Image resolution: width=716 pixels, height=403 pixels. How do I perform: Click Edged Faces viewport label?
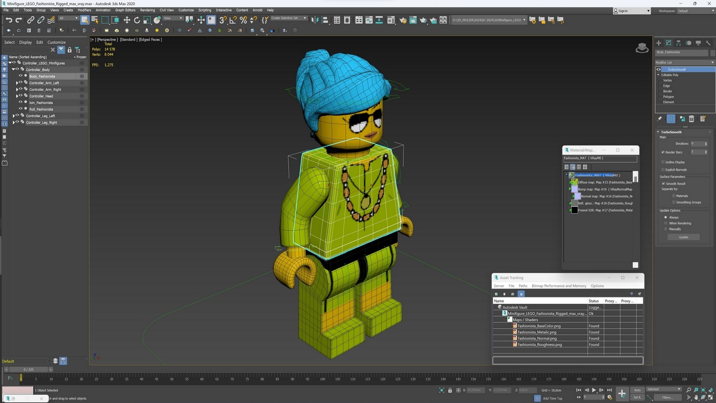[150, 40]
